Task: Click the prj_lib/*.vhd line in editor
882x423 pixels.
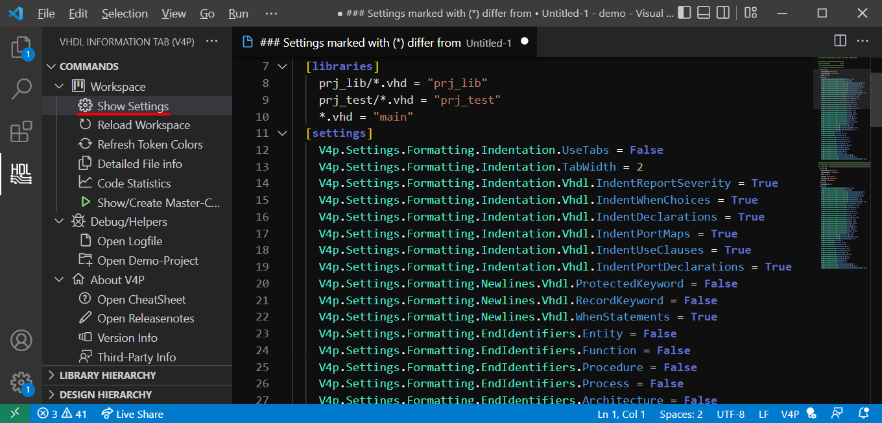Action: click(403, 83)
